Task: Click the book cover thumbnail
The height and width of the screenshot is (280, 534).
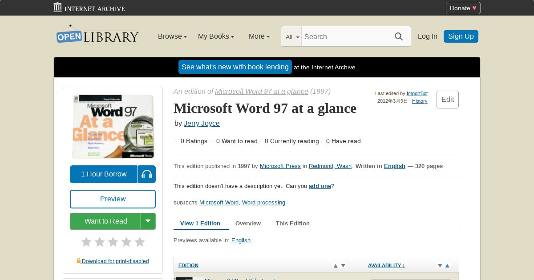Action: point(113,126)
